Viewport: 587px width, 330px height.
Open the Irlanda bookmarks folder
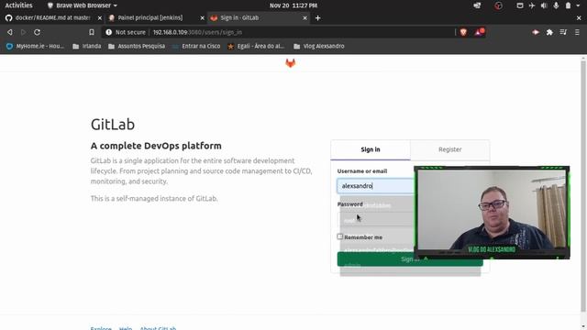point(87,47)
